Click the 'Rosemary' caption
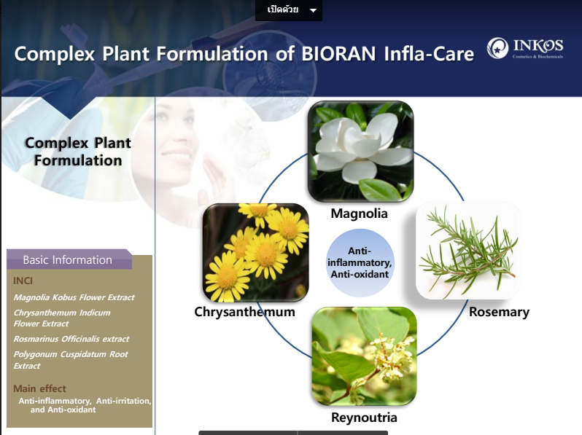Image resolution: width=582 pixels, height=435 pixels. coord(500,312)
